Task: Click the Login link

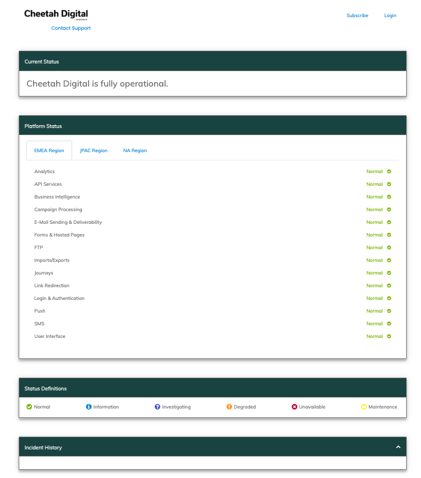Action: [390, 15]
